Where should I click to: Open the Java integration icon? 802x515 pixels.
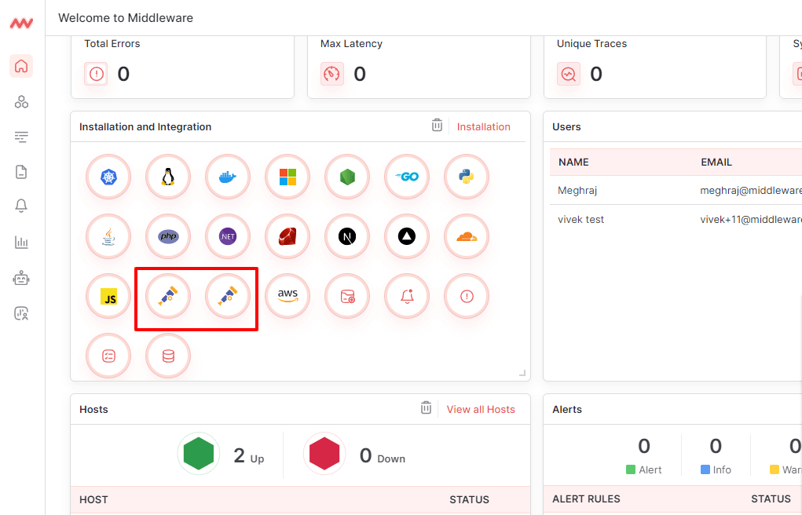point(108,237)
